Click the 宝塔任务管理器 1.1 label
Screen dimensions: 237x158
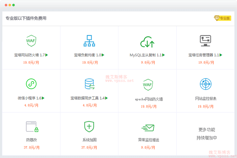(x=203, y=55)
